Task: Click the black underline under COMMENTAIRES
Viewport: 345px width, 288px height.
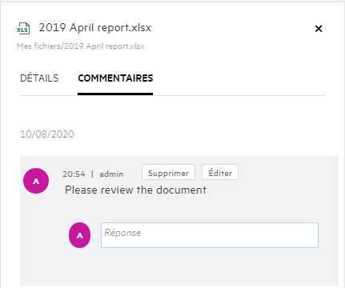Action: [115, 94]
